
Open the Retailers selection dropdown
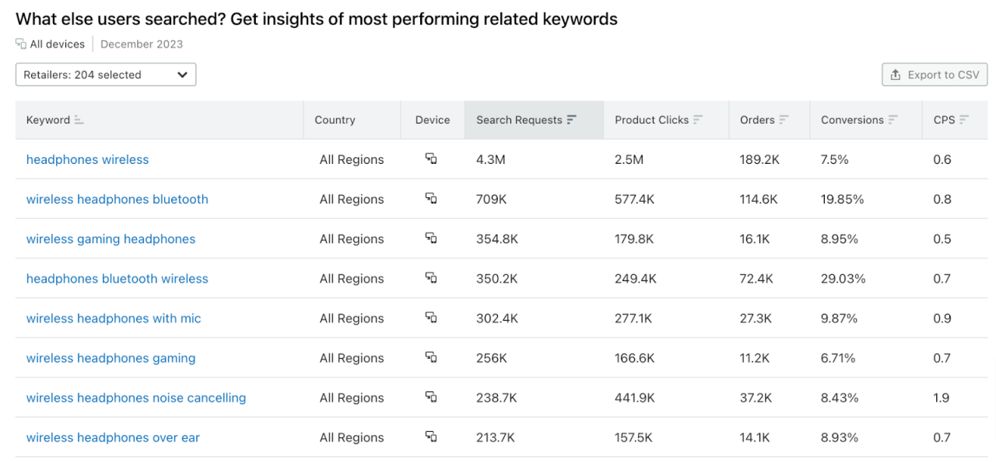(x=105, y=75)
